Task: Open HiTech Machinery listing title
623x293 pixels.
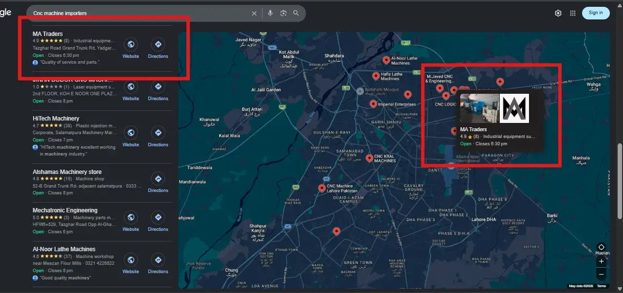Action: pyautogui.click(x=56, y=118)
